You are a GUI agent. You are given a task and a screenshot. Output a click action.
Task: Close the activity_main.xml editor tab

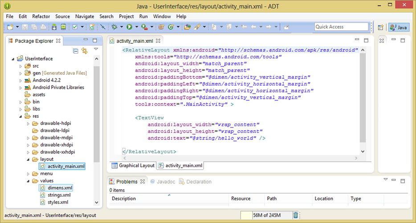158,41
